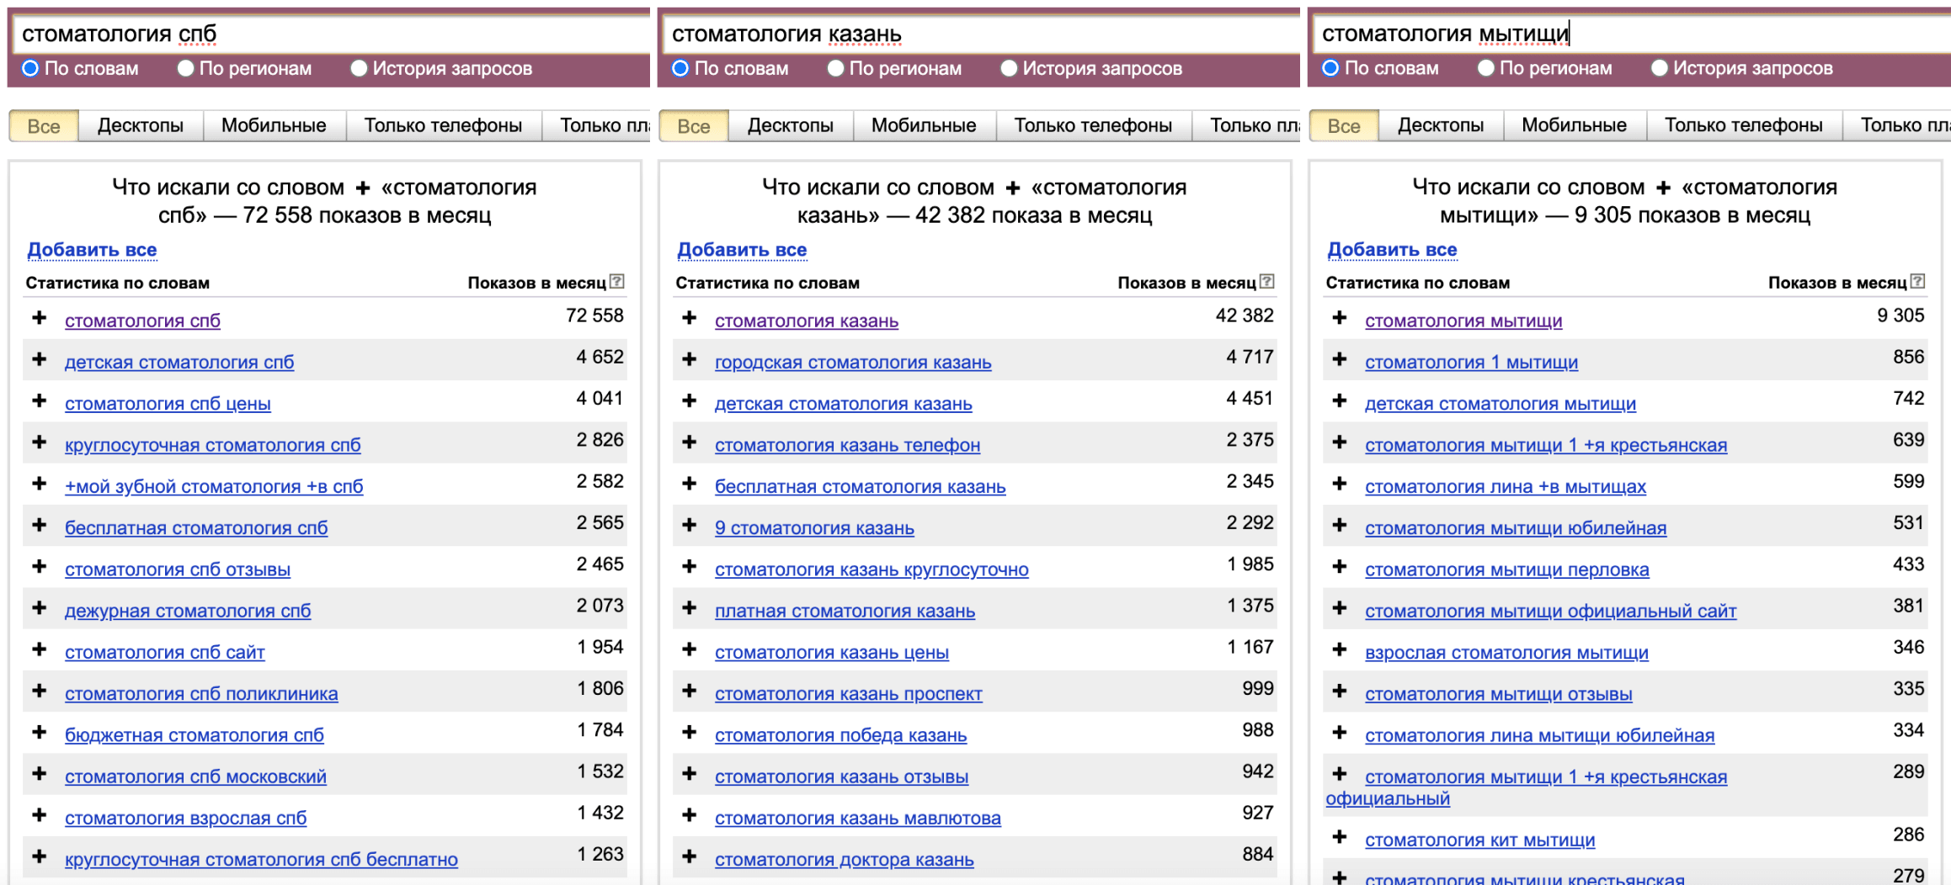Add 'детская стоматология спб' with its plus icon

click(x=39, y=360)
